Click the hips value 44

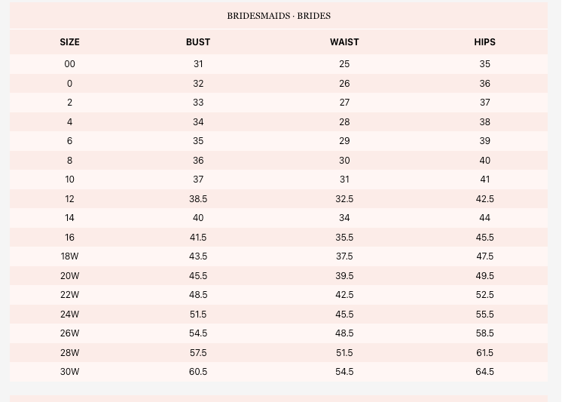[x=484, y=218]
